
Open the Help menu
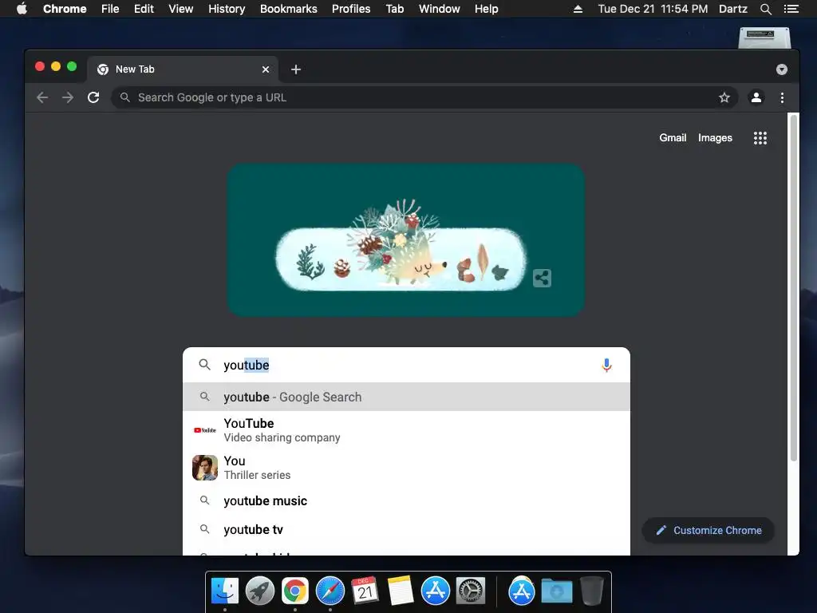click(486, 9)
